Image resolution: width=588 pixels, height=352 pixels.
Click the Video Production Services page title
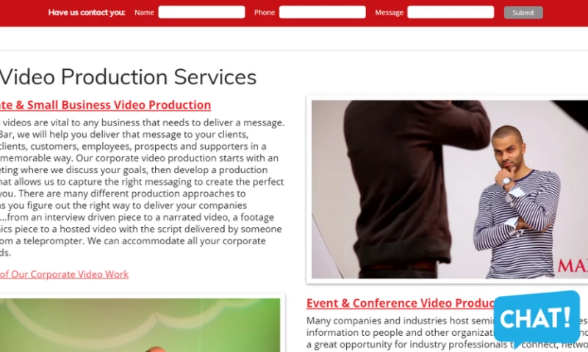pos(128,77)
